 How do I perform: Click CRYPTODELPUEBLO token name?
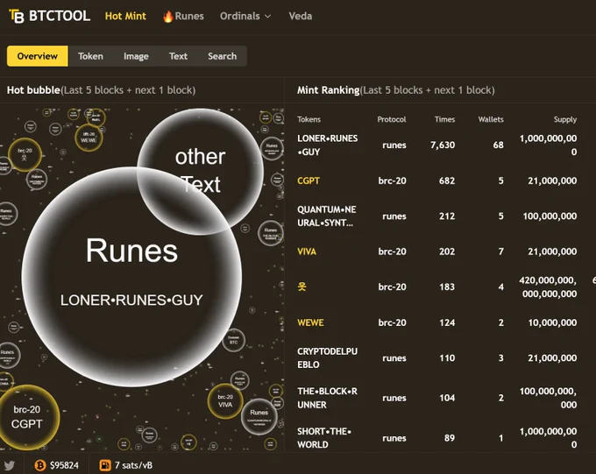(327, 357)
